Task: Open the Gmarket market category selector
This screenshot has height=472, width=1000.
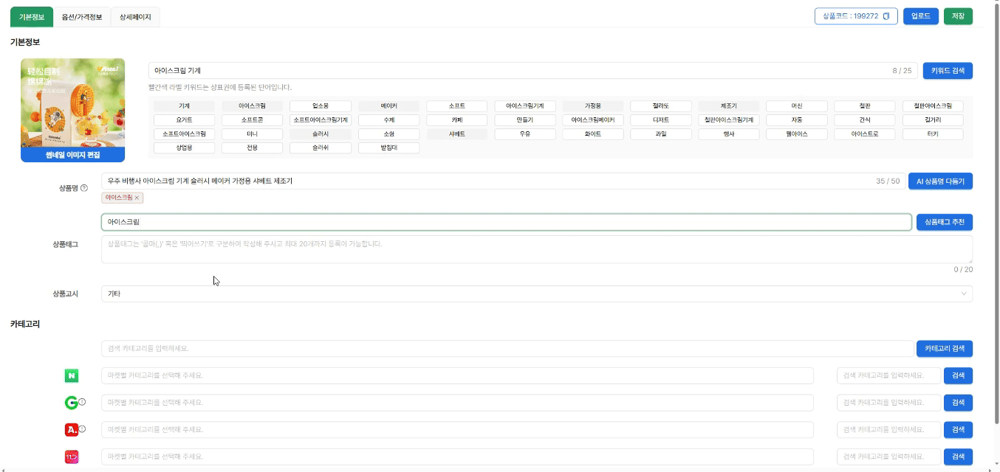Action: 456,403
